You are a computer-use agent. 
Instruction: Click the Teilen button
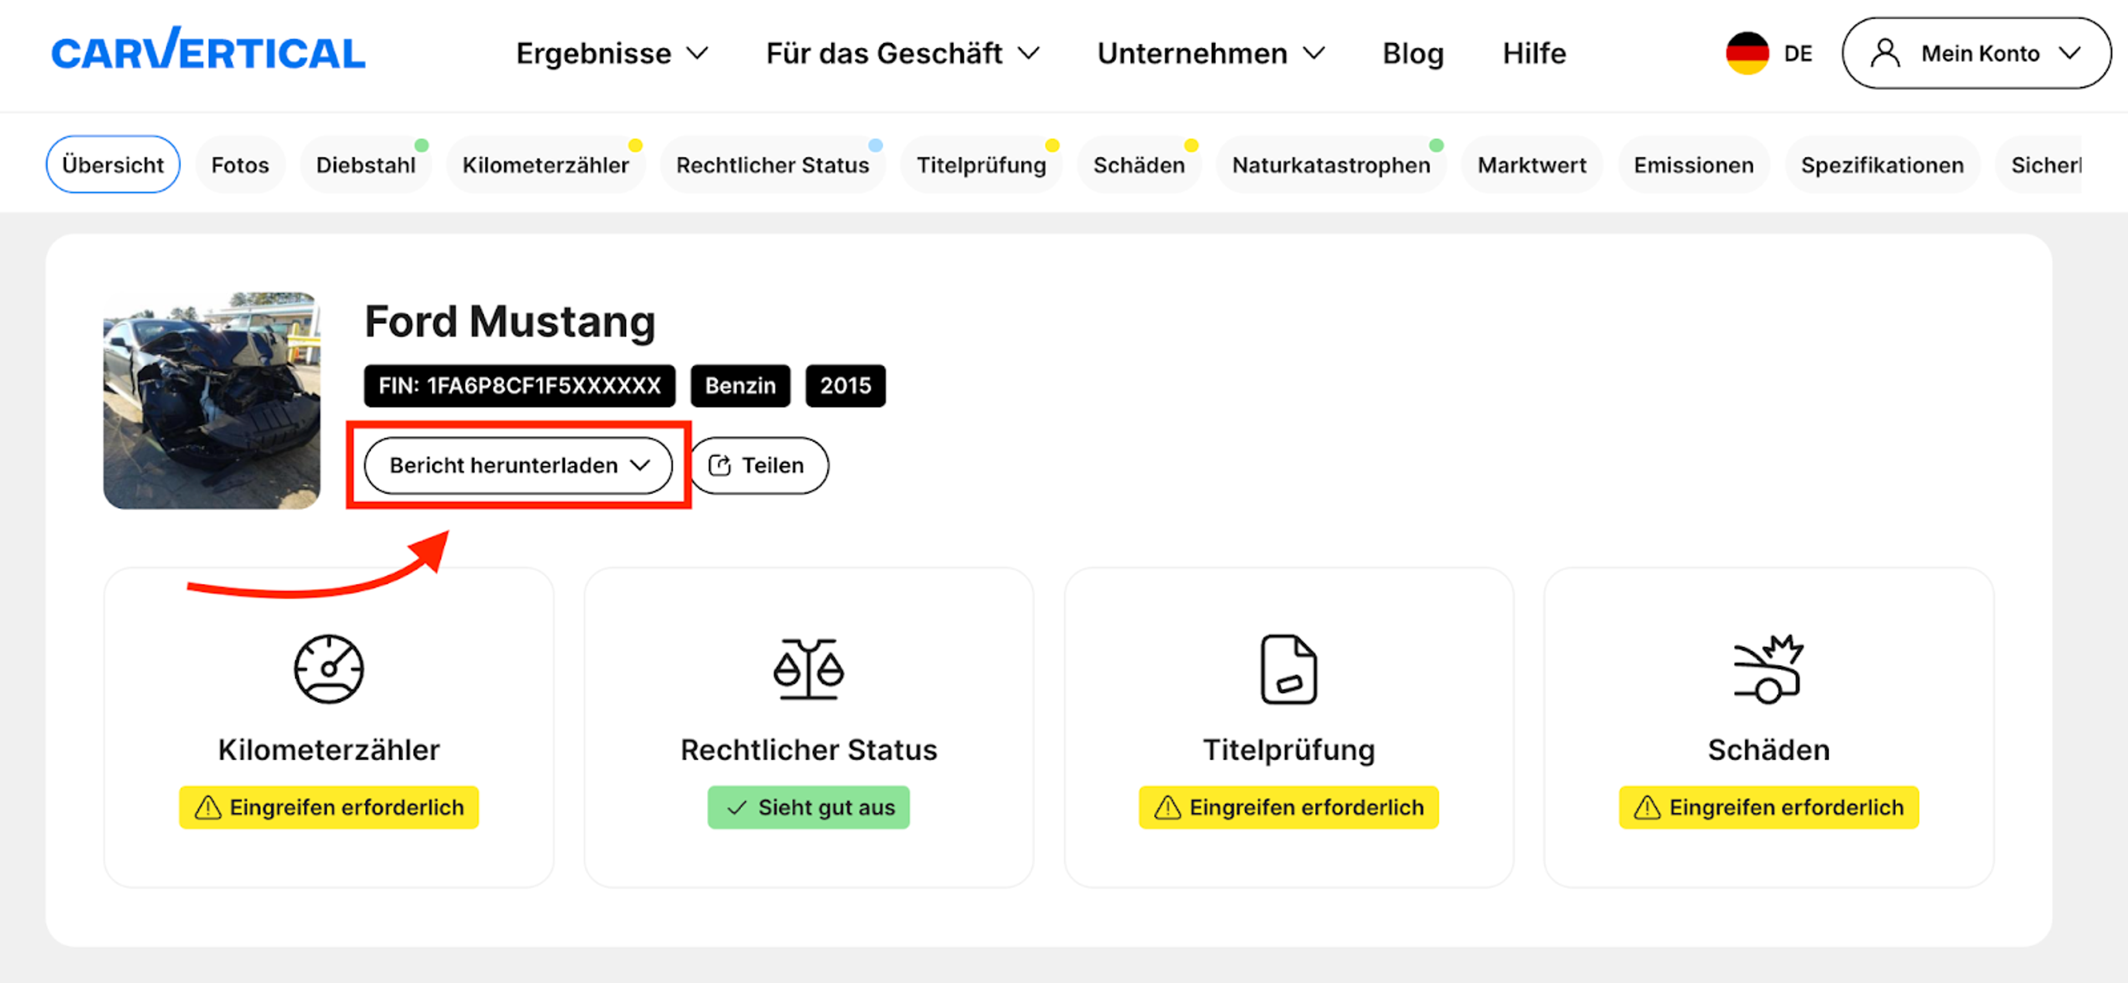pos(760,466)
